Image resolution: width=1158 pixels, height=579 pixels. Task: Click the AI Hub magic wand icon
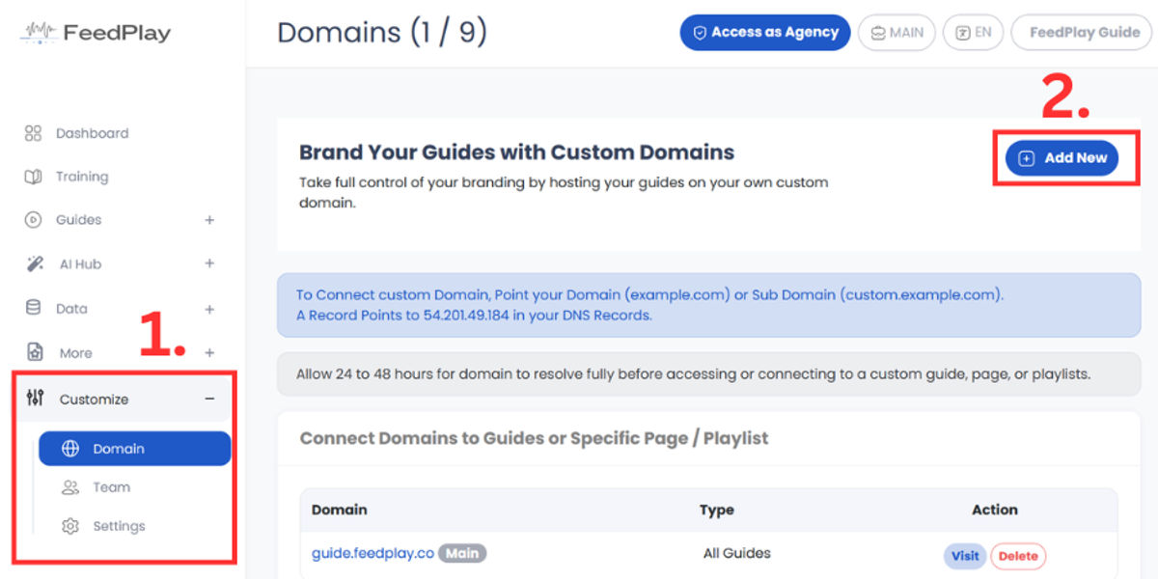coord(35,263)
